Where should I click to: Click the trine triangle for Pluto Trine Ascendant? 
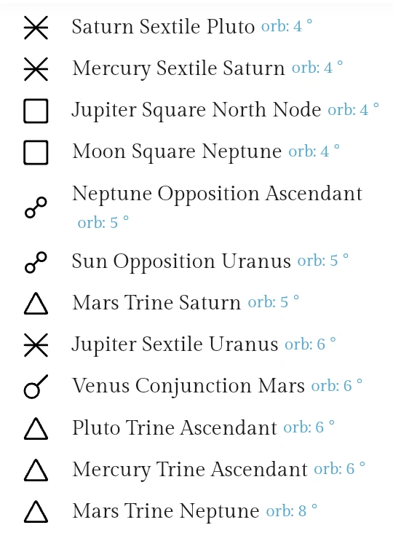[36, 429]
